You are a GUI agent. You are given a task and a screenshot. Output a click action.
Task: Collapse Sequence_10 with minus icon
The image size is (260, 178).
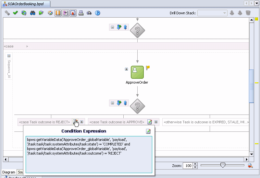(9, 56)
